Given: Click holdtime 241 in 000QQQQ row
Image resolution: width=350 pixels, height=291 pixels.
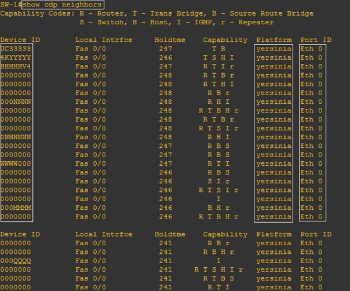Looking at the screenshot, I should click(x=166, y=261).
